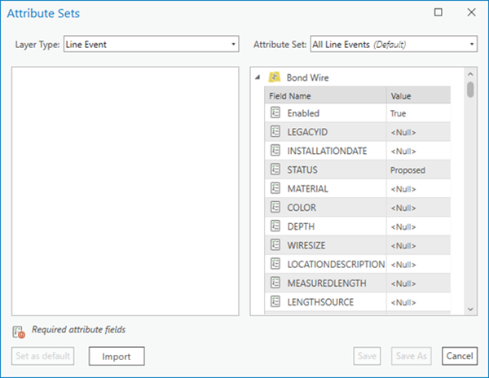489x378 pixels.
Task: Click the scrollbar down arrow
Action: pos(470,309)
